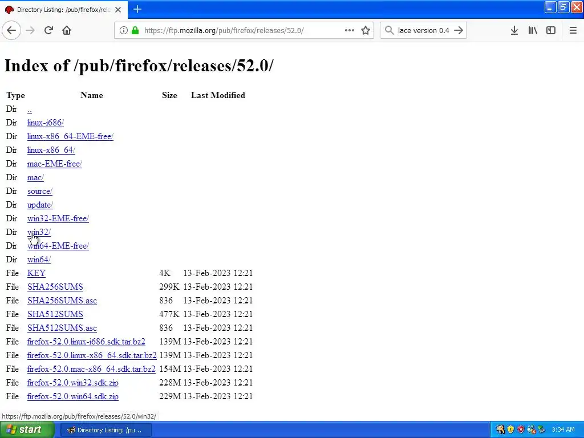584x438 pixels.
Task: Bookmark this page with the star
Action: pyautogui.click(x=366, y=30)
